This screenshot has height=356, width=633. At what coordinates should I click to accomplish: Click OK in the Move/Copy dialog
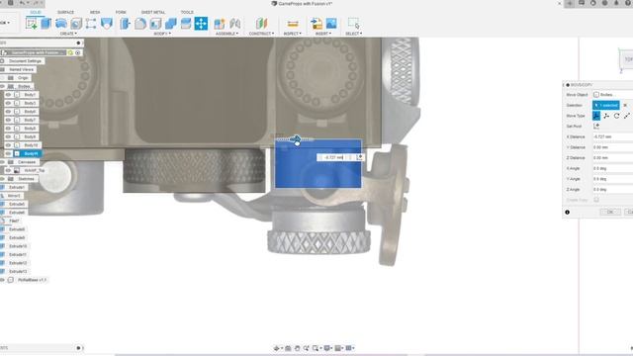point(610,212)
